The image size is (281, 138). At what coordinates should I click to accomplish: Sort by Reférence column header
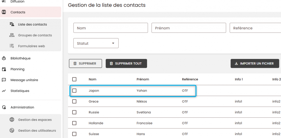point(190,79)
